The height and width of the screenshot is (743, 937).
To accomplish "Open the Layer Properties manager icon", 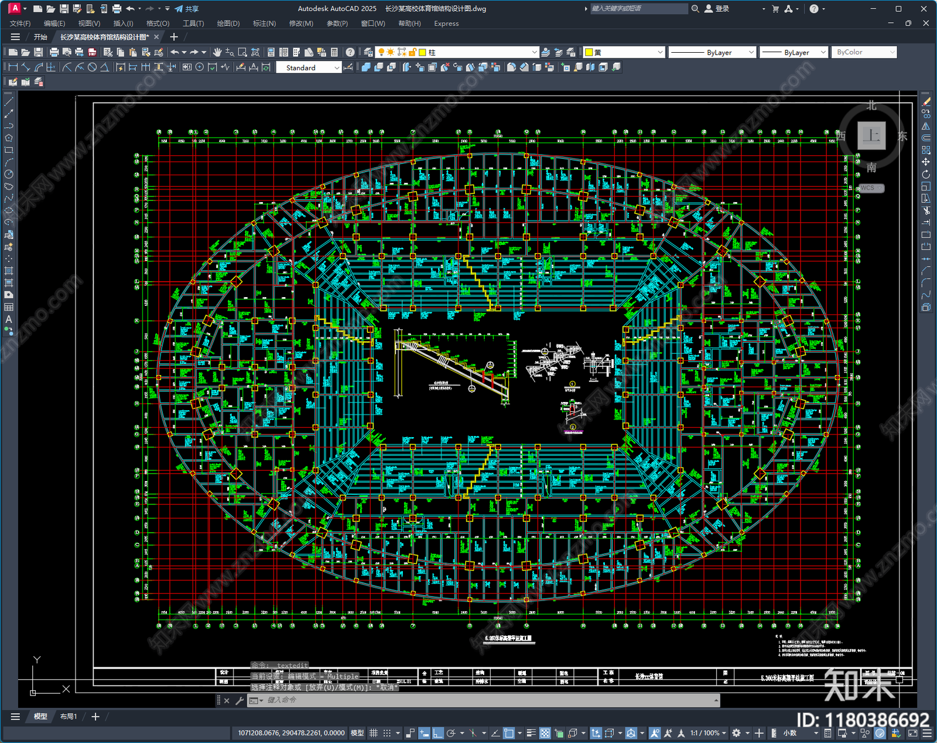I will 368,52.
